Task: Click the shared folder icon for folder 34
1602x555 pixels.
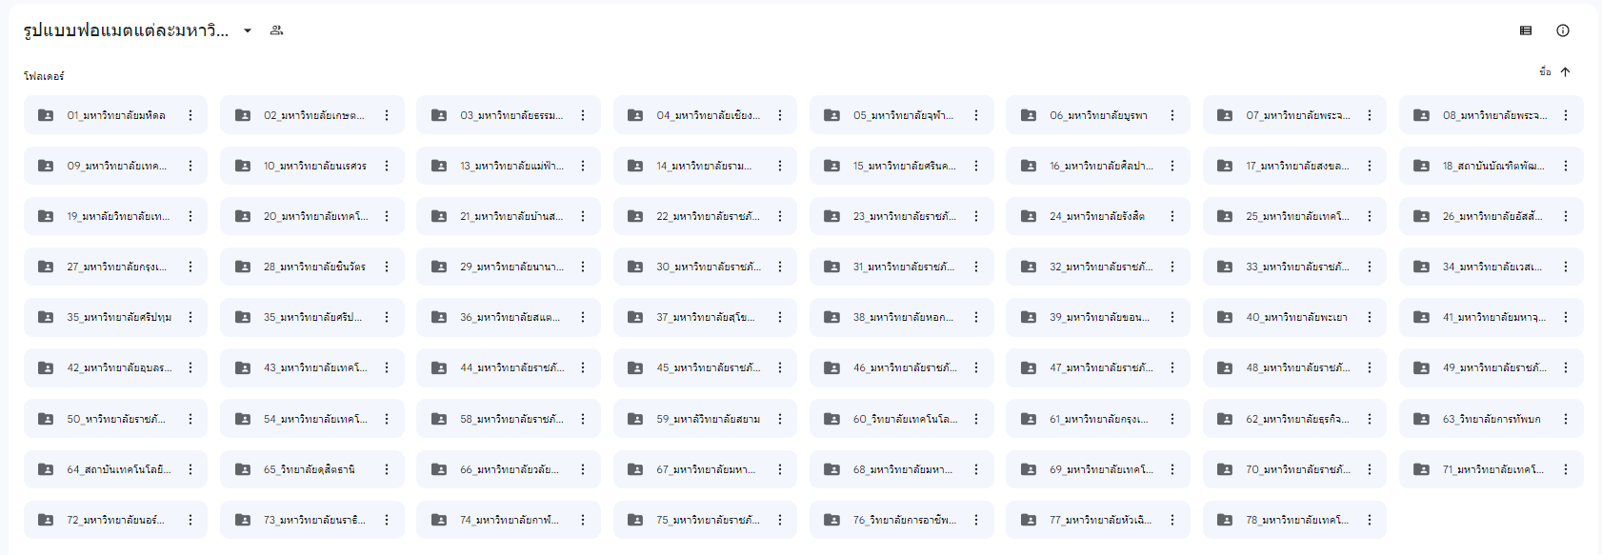Action: (x=1421, y=267)
